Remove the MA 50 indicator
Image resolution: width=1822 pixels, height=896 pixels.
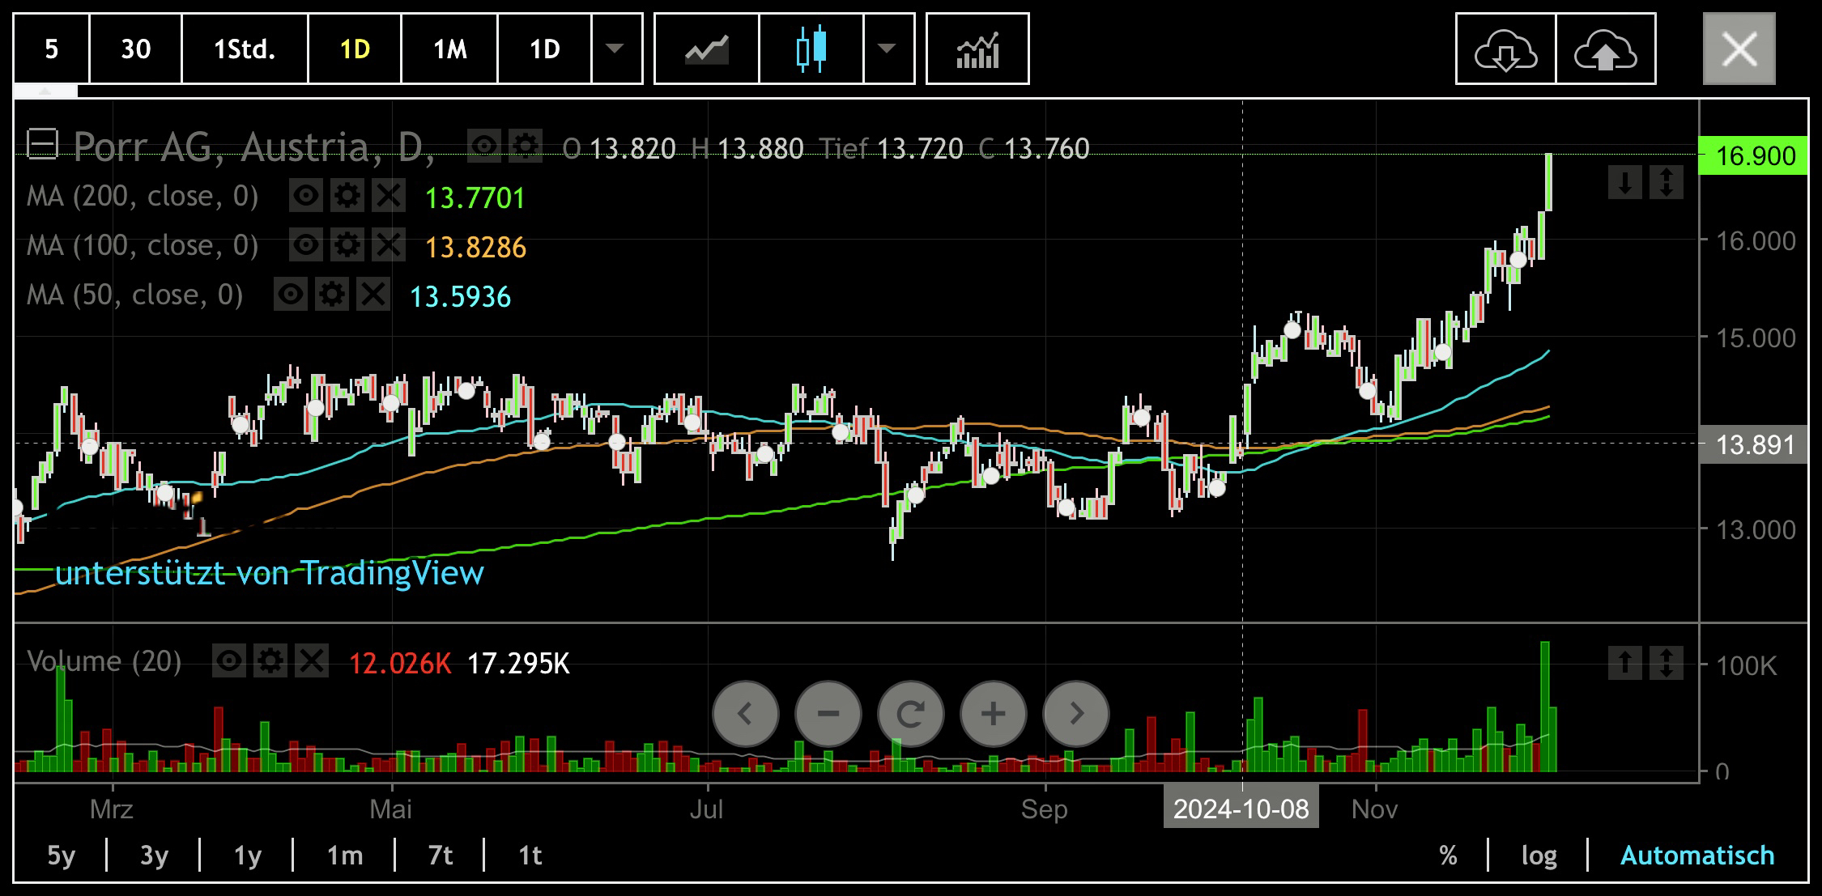click(373, 295)
